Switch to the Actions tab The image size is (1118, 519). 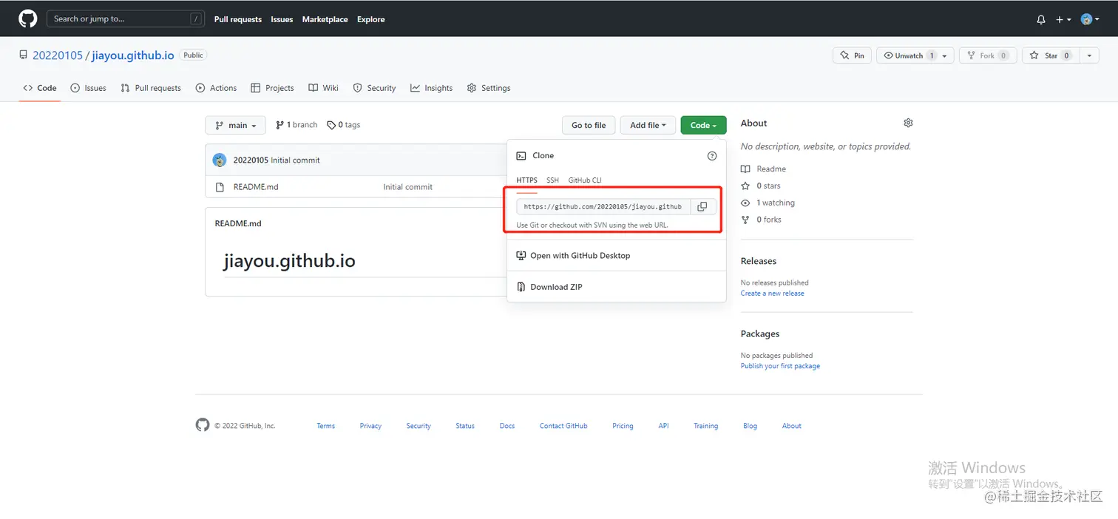(x=216, y=88)
